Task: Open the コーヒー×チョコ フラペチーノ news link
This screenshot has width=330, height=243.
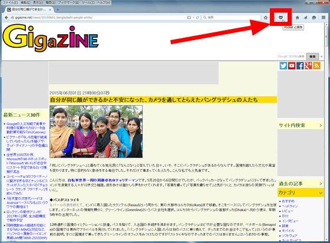Action: pyautogui.click(x=27, y=185)
